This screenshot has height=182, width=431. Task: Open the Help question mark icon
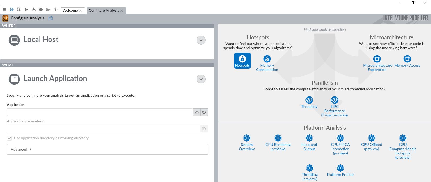(x=55, y=10)
